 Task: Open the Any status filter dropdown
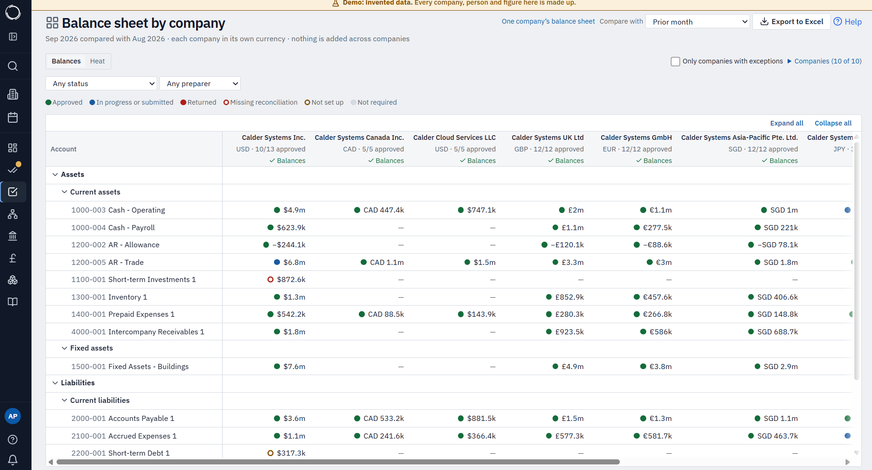101,84
